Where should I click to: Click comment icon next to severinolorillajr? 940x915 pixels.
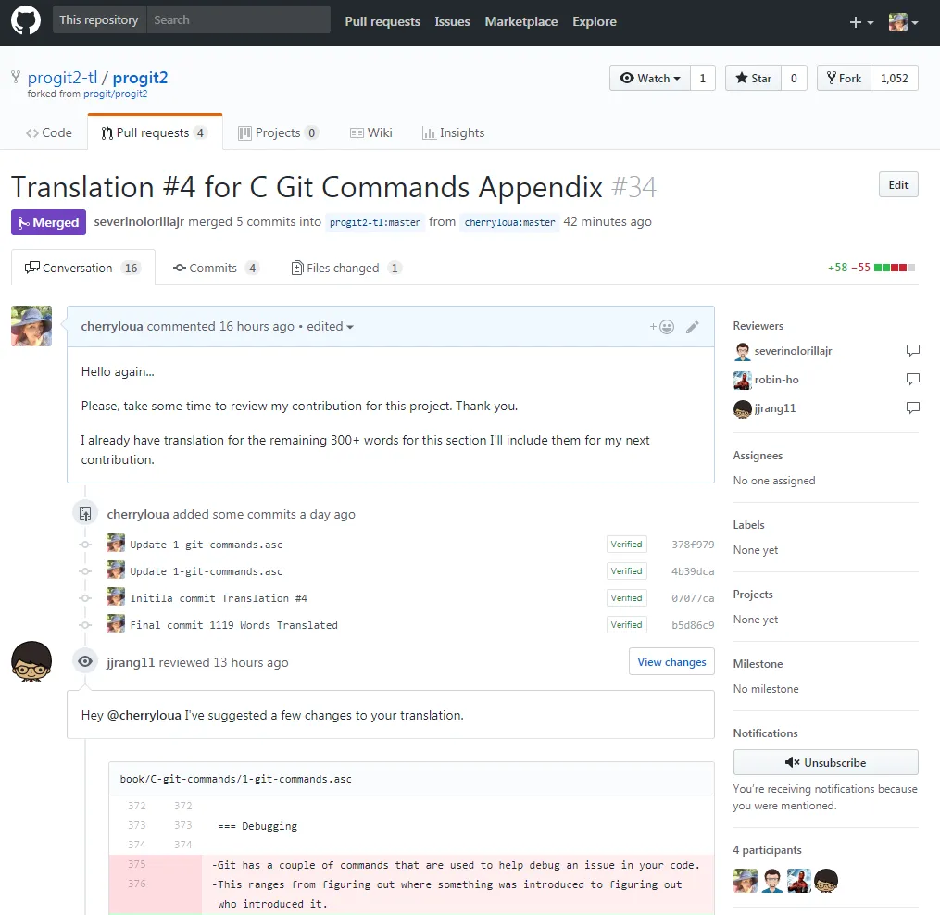pyautogui.click(x=912, y=351)
